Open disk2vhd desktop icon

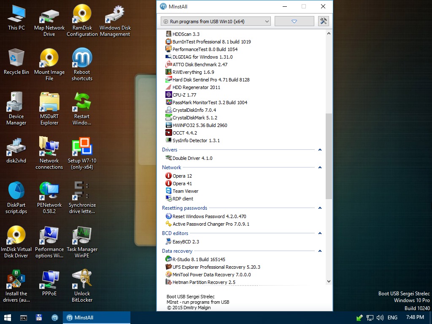coord(16,151)
